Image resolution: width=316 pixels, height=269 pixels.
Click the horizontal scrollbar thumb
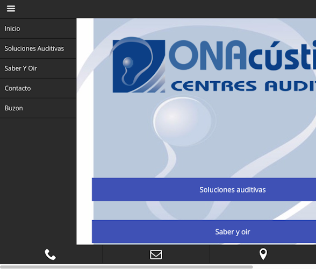pyautogui.click(x=127, y=267)
